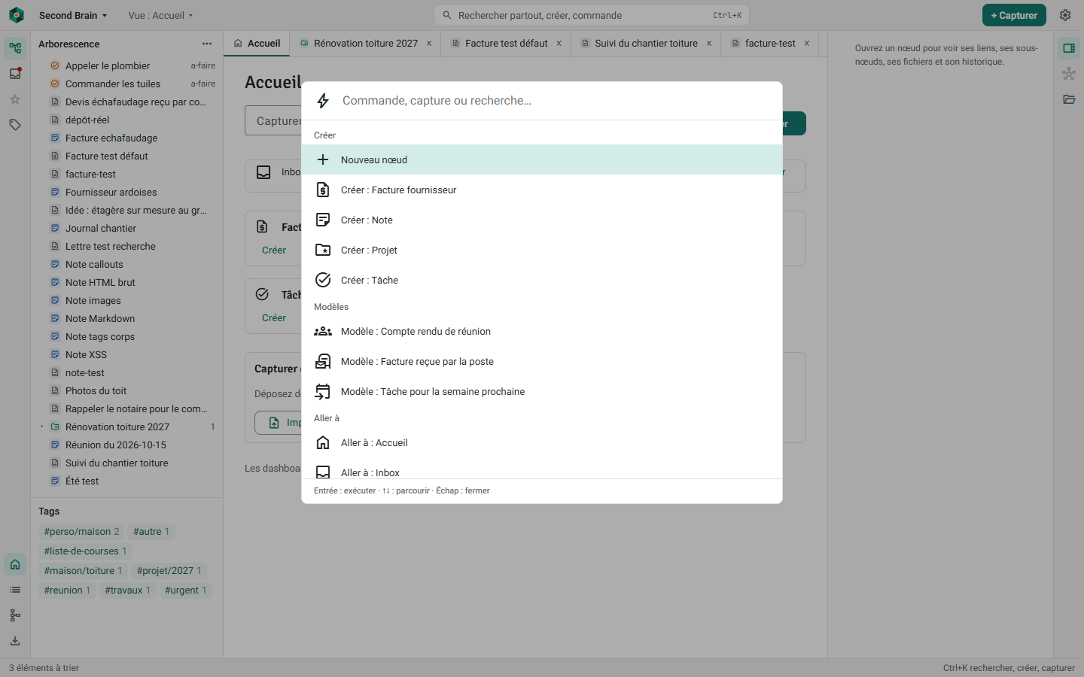Viewport: 1084px width, 677px height.
Task: Filter by the #urgent tag
Action: [186, 590]
